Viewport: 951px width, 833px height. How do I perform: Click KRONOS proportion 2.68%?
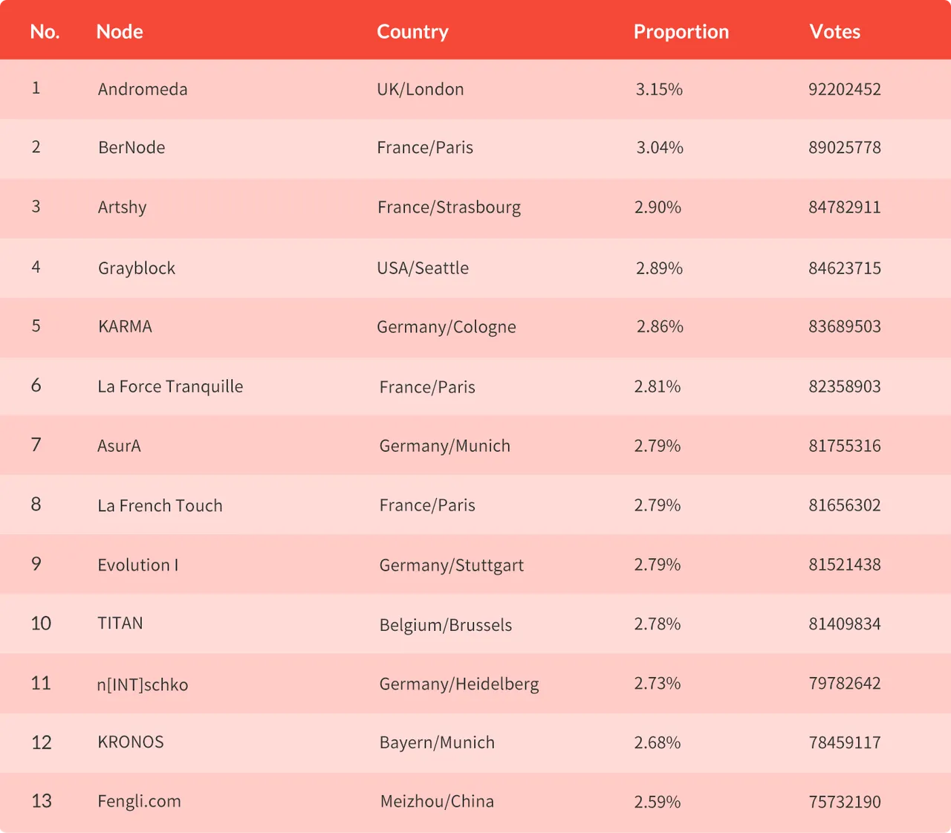pyautogui.click(x=658, y=742)
